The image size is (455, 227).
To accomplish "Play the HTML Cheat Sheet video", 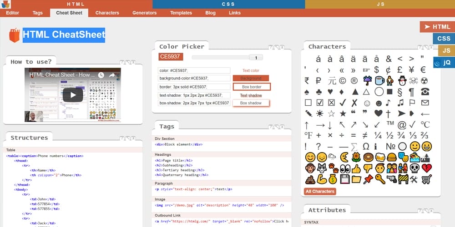I will tap(73, 95).
